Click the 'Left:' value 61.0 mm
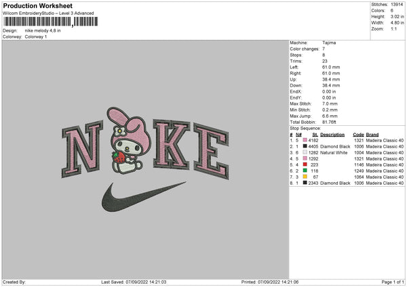 tap(331, 67)
